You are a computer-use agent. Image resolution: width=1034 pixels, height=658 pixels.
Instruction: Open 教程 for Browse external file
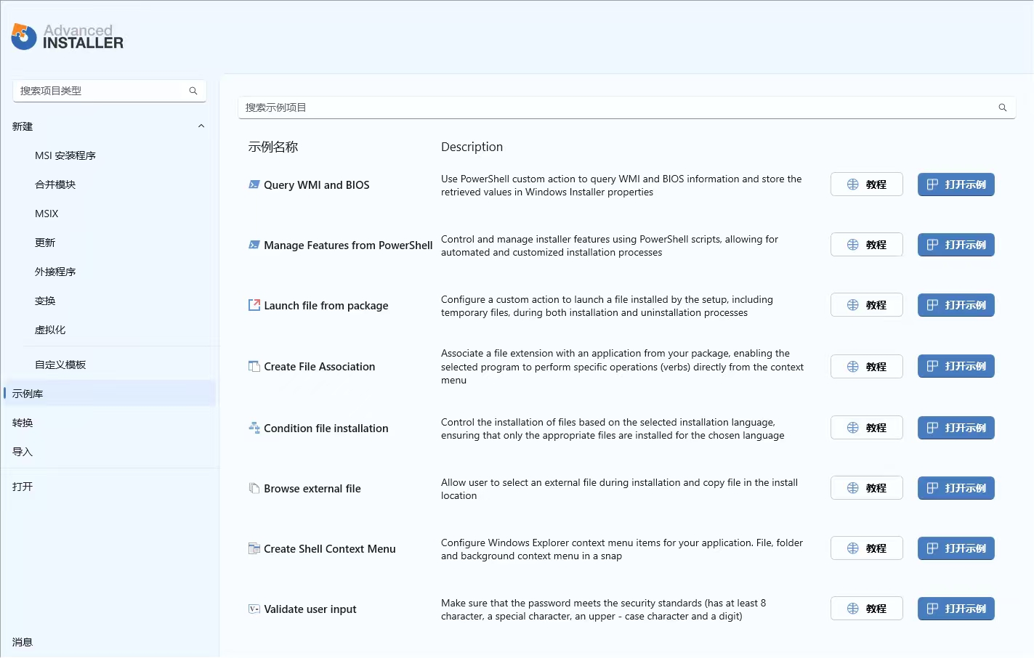867,488
